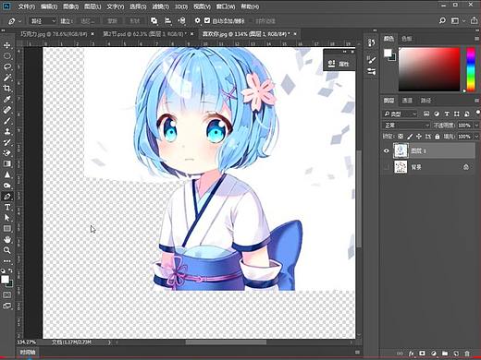
Task: Open the Brush Settings panel icon
Action: click(372, 59)
